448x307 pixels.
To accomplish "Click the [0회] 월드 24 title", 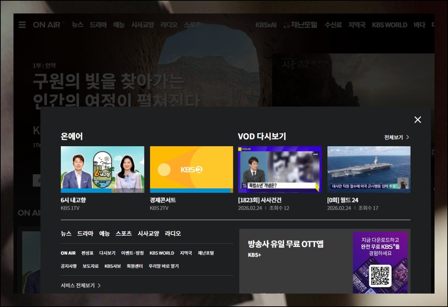I will click(x=343, y=200).
